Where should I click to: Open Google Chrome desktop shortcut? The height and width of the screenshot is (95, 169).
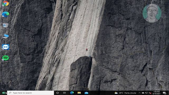click(6, 5)
